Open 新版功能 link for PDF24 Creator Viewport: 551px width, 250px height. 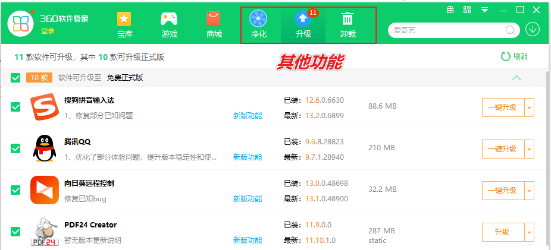point(248,240)
